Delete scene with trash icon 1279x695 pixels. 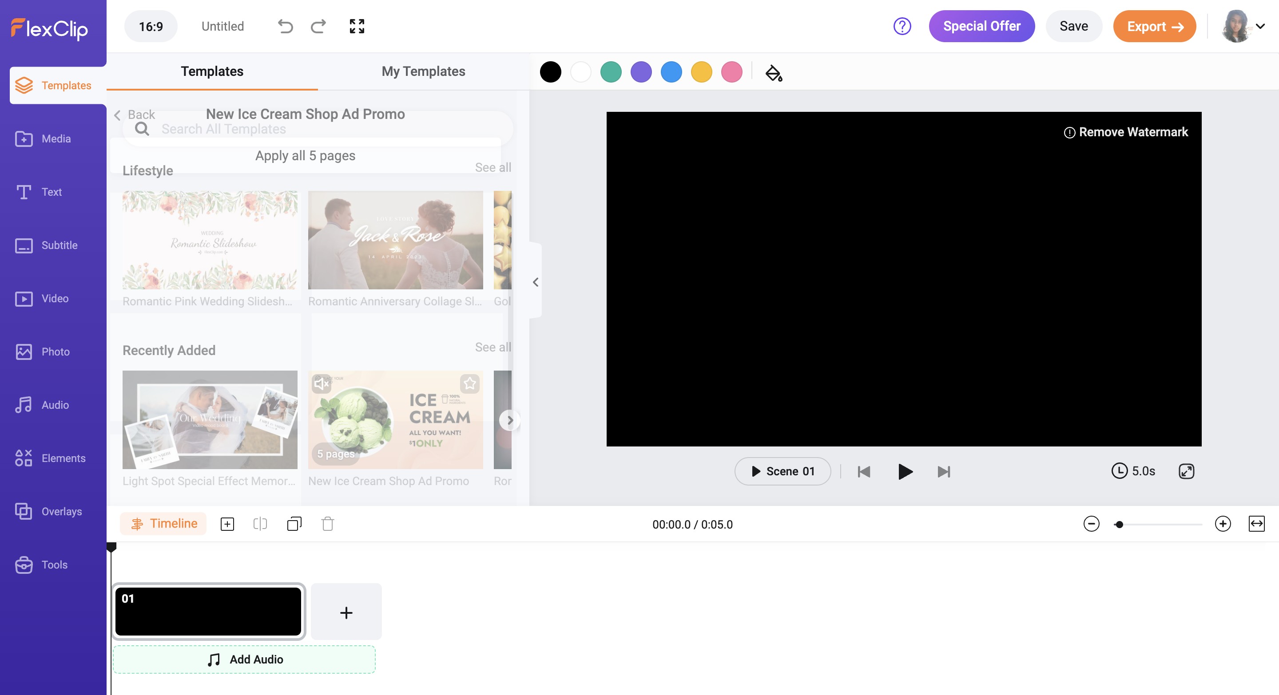(x=328, y=524)
